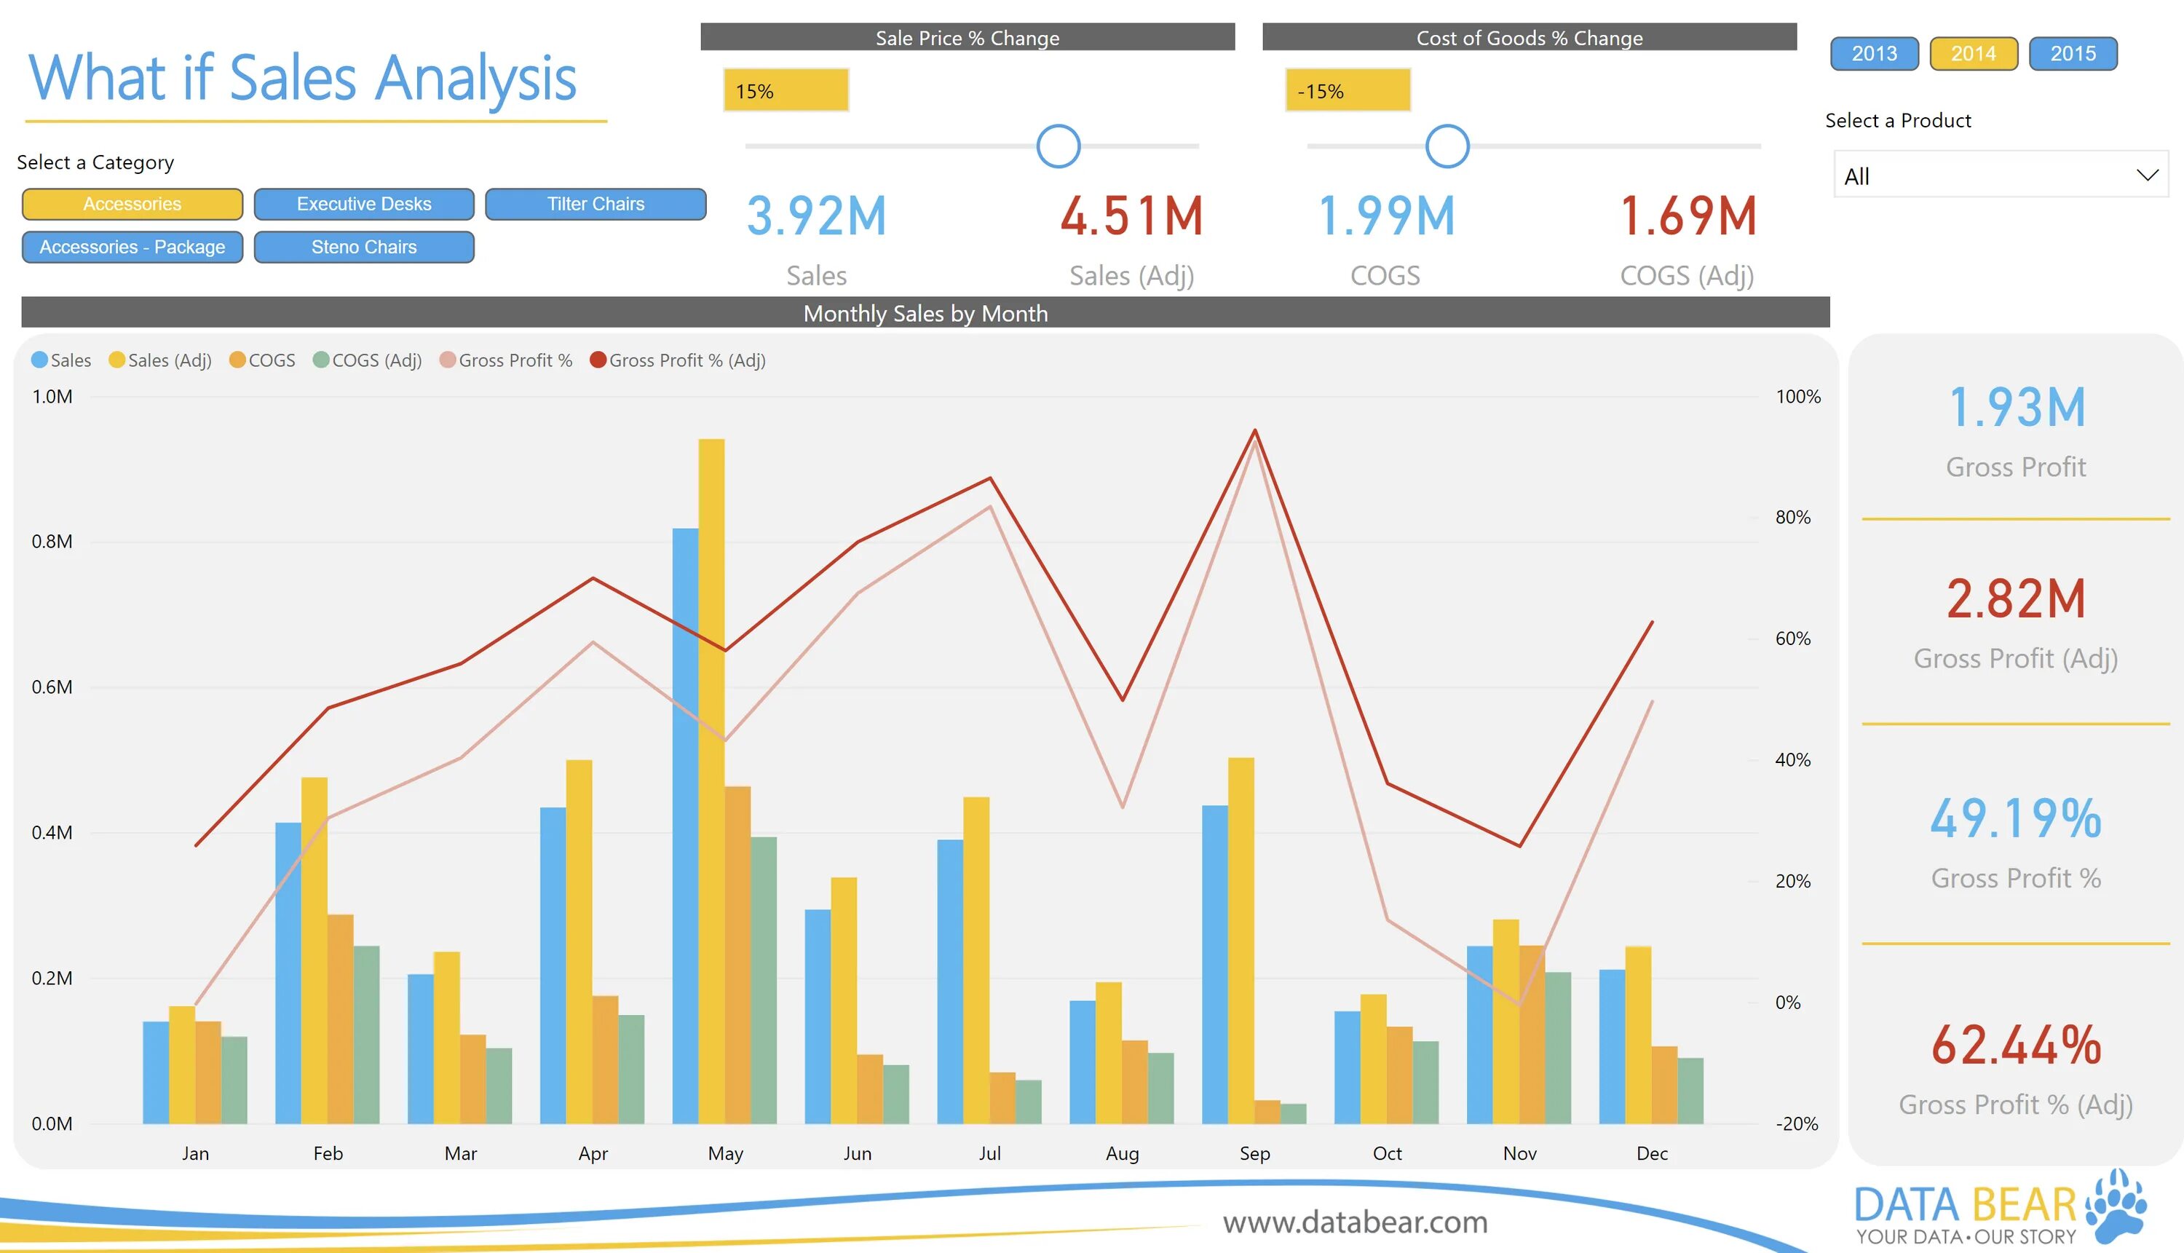The image size is (2184, 1253).
Task: Click the 3.92M Sales card value
Action: 817,216
